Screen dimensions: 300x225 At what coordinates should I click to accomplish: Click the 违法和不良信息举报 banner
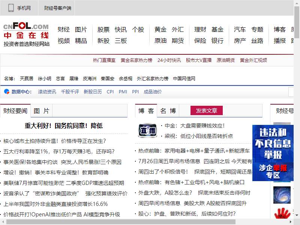pyautogui.click(x=273, y=144)
